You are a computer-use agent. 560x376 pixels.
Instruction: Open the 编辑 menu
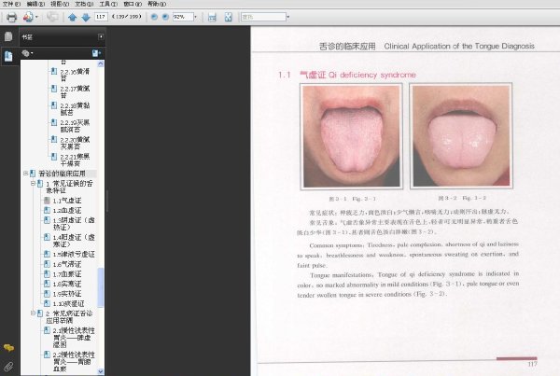click(x=35, y=4)
